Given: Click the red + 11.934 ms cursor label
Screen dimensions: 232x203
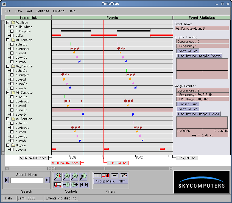Looking at the screenshot, I should [x=118, y=163].
